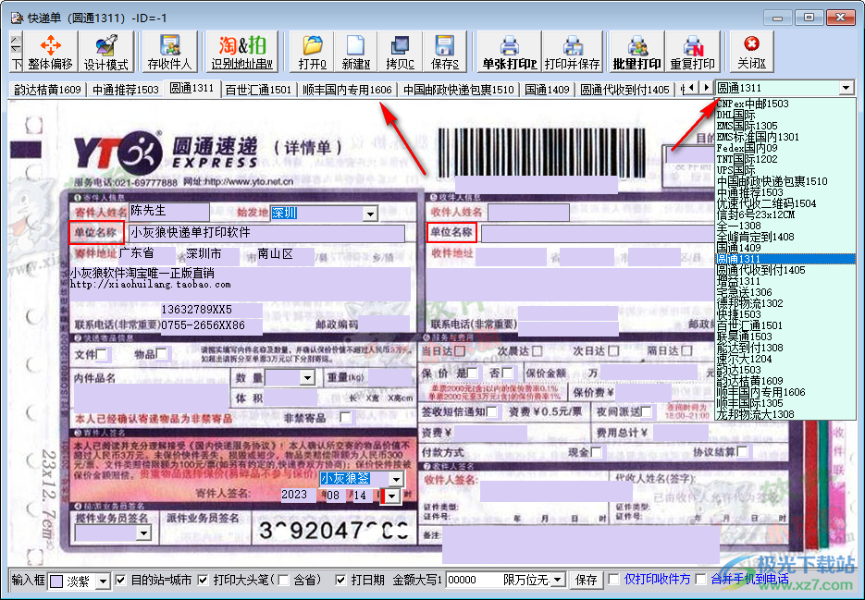Tick the 非禁寄品 checkbox
The height and width of the screenshot is (600, 865).
click(x=345, y=418)
